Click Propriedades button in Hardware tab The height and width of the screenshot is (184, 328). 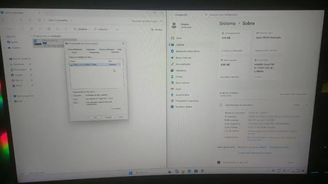coord(116,109)
